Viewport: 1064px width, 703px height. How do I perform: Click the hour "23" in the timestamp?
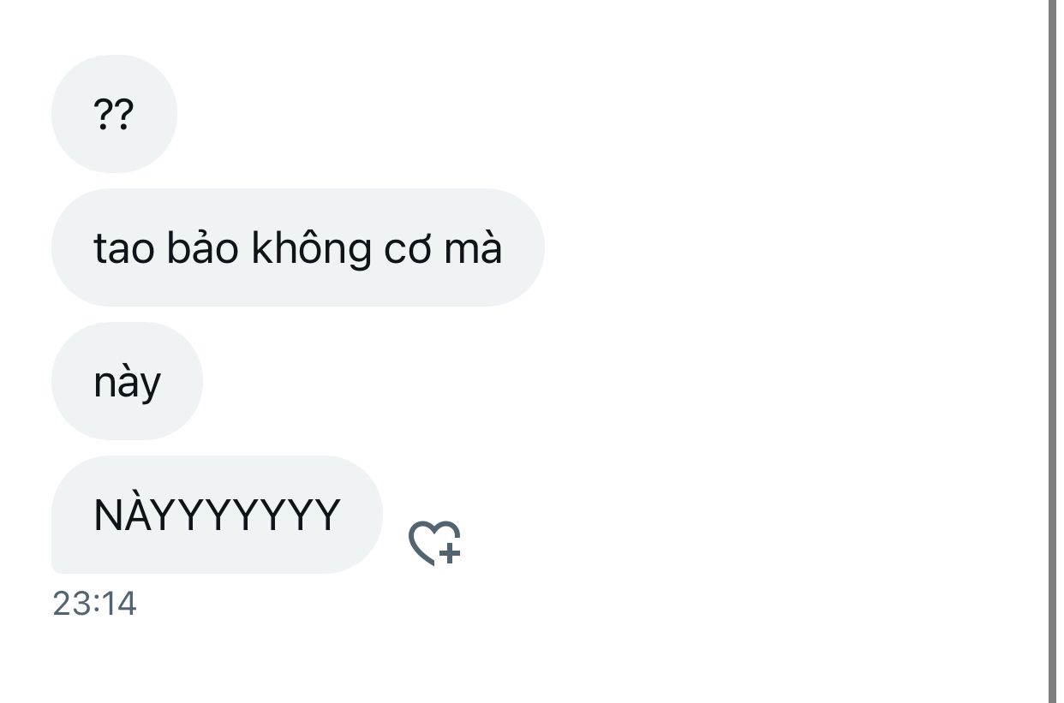point(70,604)
